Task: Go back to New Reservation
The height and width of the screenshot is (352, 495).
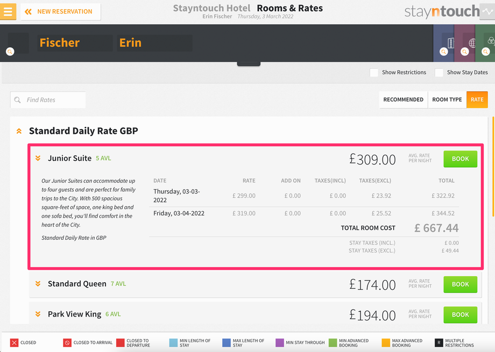Action: [61, 12]
